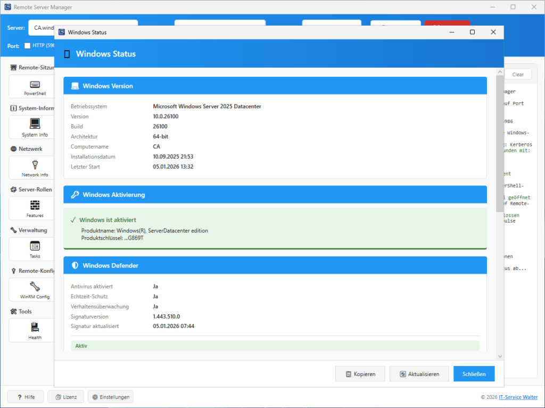Image resolution: width=545 pixels, height=408 pixels.
Task: Open the Lizenz dialog
Action: 65,397
